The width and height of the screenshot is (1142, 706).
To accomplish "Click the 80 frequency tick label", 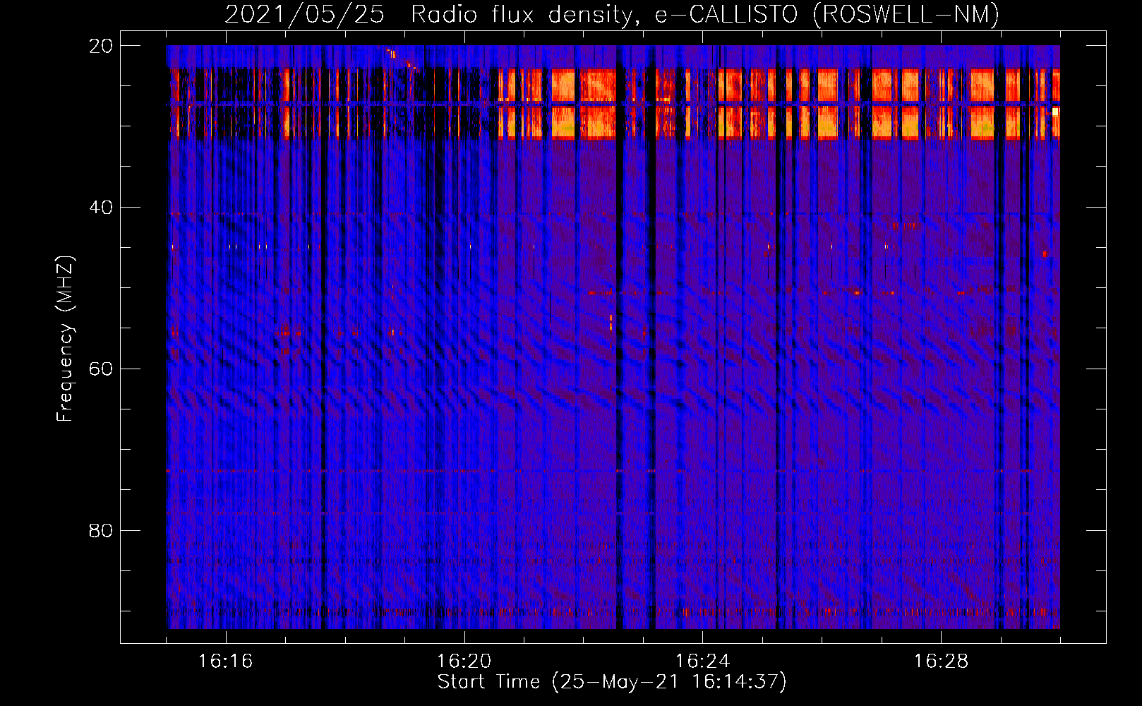I will point(101,530).
